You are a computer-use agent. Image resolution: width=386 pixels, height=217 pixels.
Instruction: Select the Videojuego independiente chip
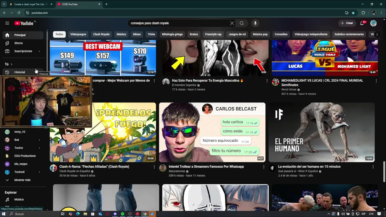(311, 34)
